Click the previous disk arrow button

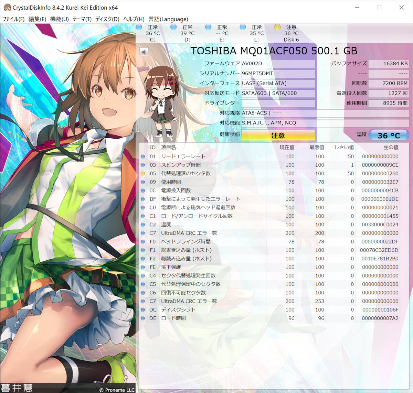[144, 52]
